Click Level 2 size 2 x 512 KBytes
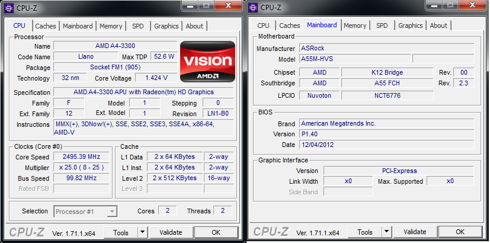This screenshot has height=243, width=490. click(x=175, y=178)
